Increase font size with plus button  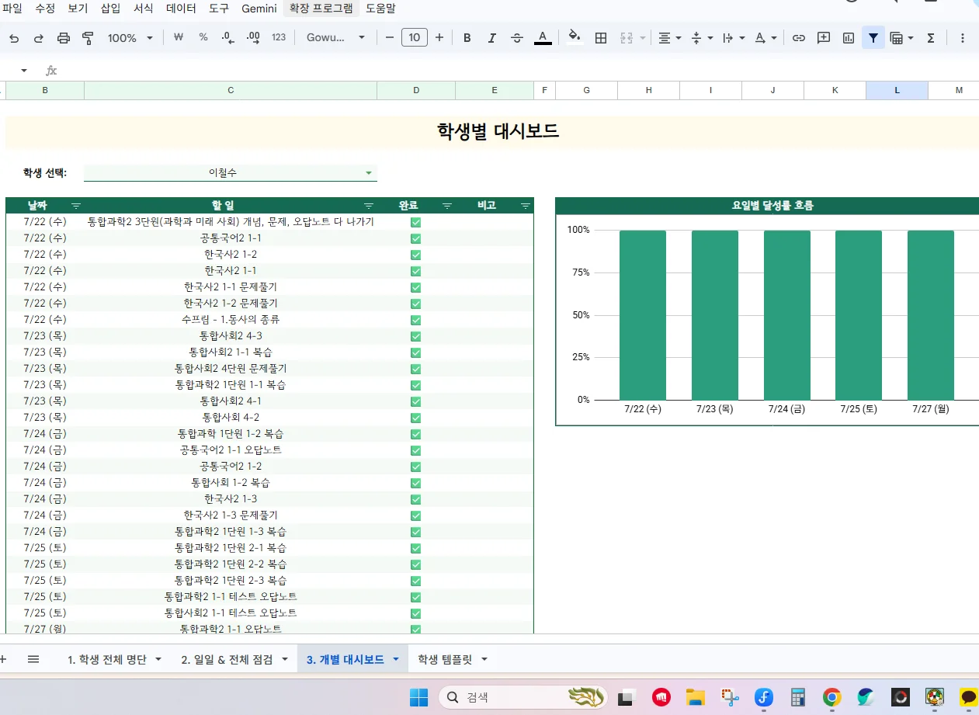(x=439, y=37)
